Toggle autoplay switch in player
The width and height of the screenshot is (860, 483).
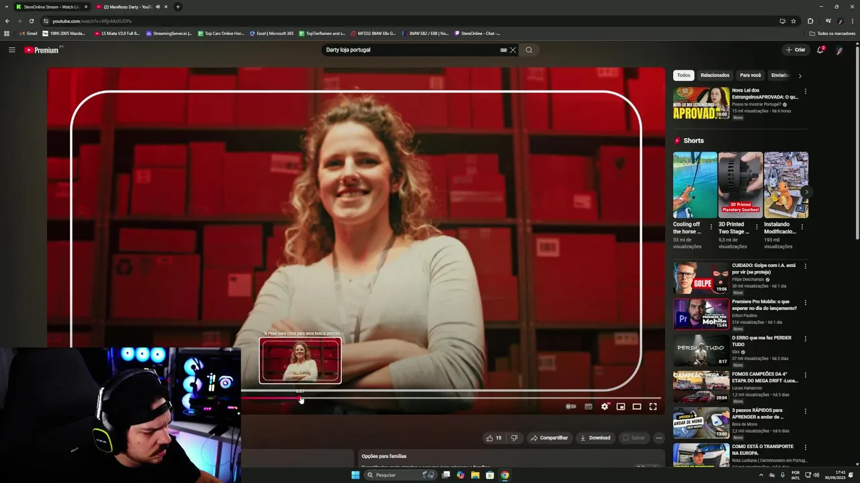coord(570,407)
